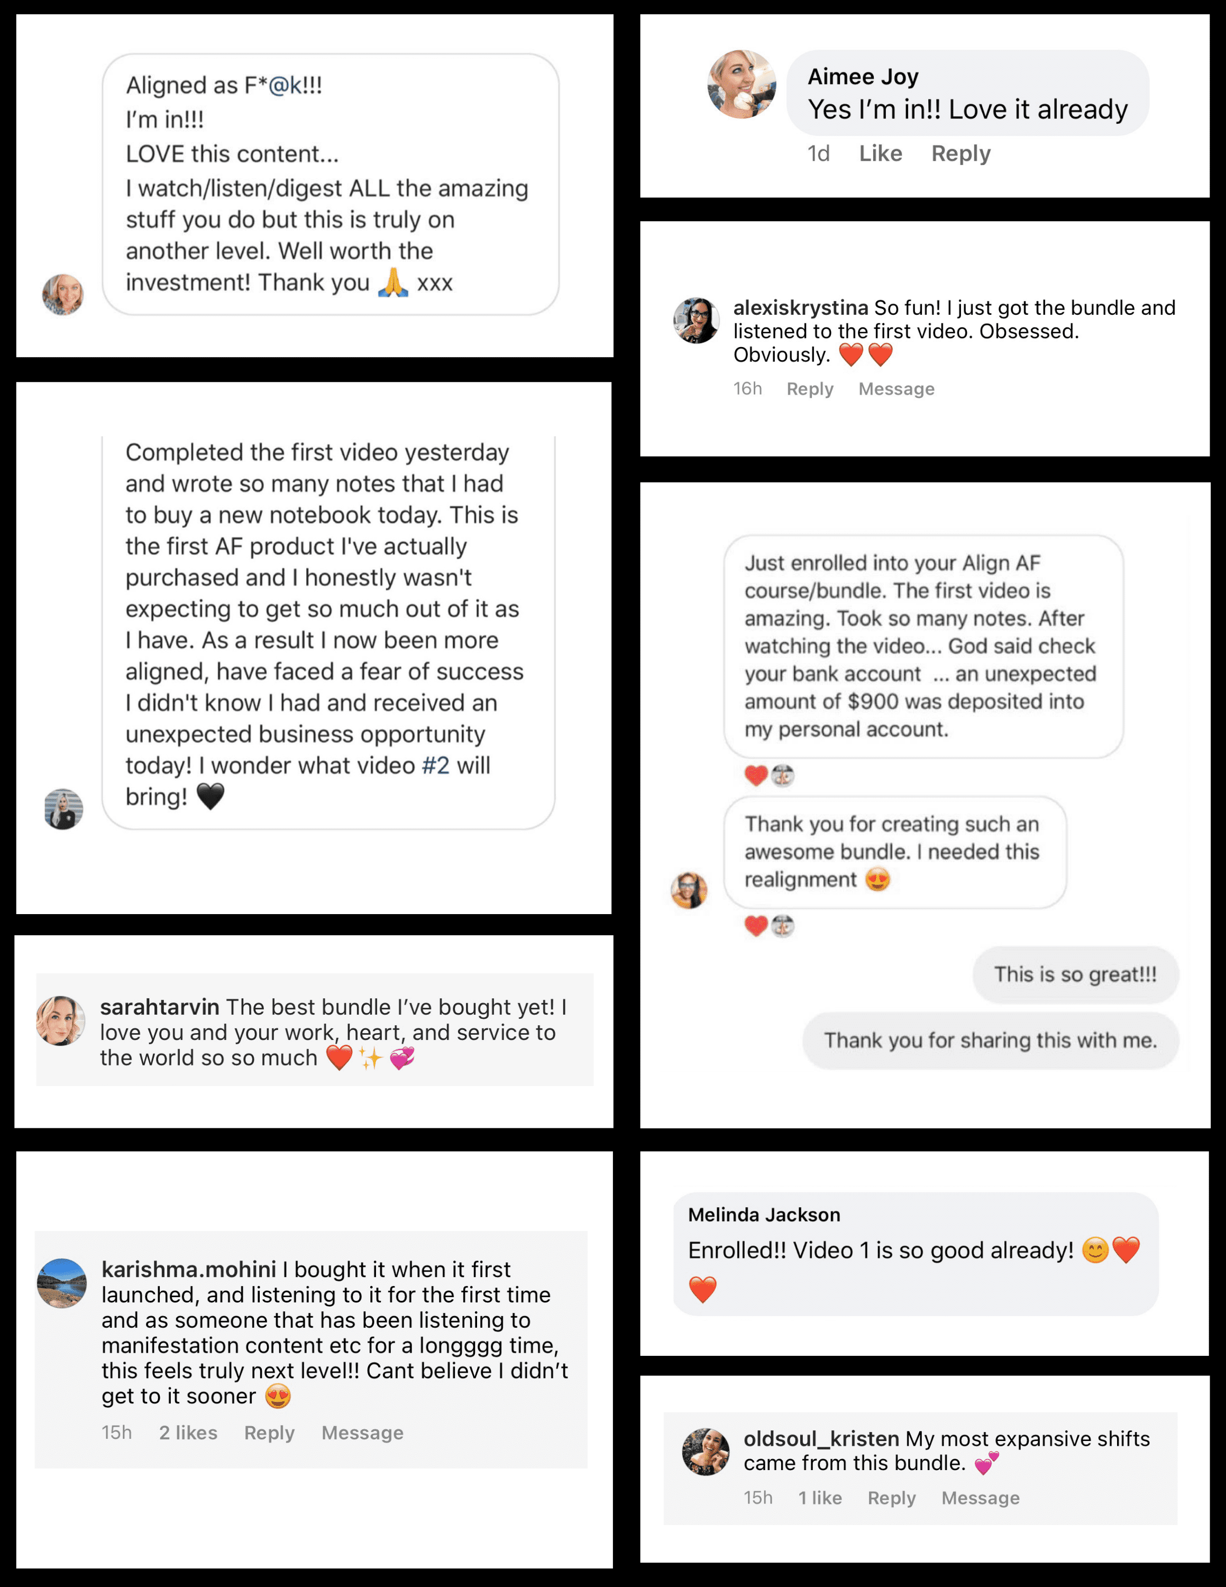Click sarahtarvin's avatar picture

pyautogui.click(x=61, y=1020)
